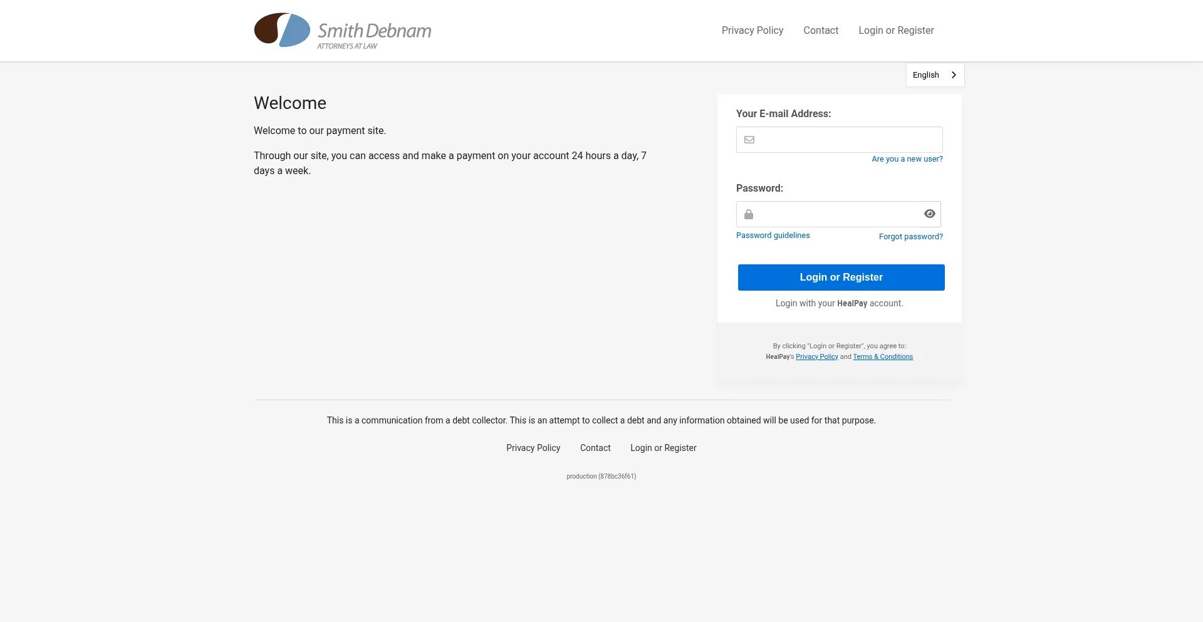
Task: Show the password with the eye icon
Action: pyautogui.click(x=929, y=214)
